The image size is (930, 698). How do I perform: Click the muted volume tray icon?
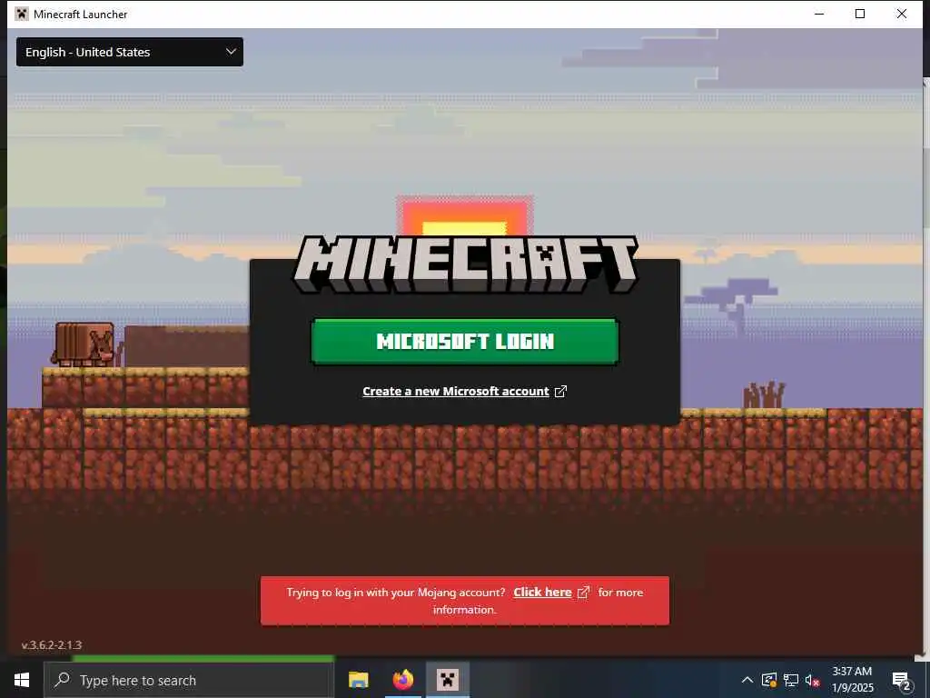tap(813, 680)
